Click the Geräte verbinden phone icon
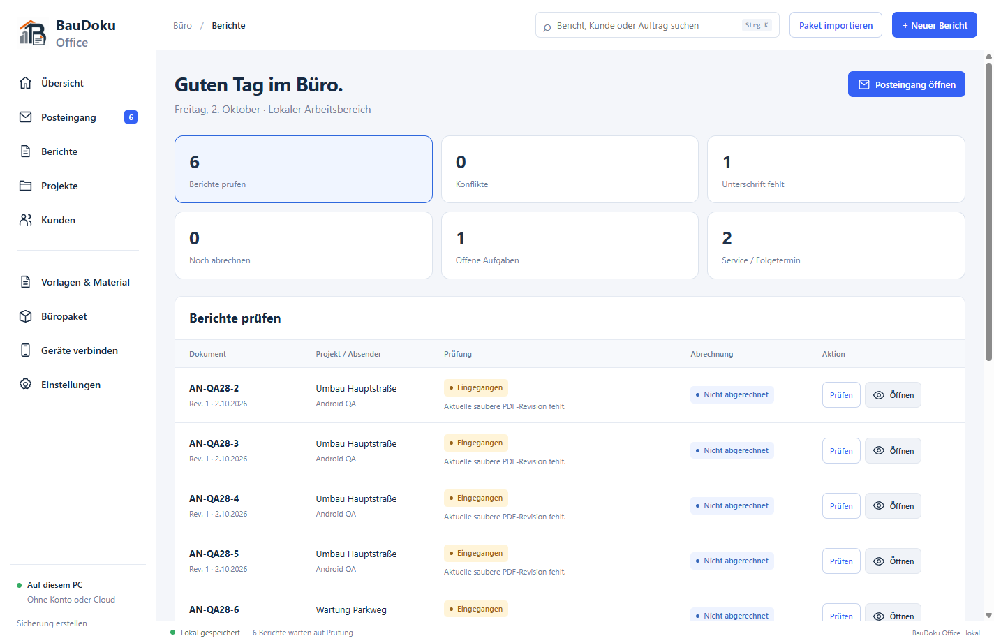This screenshot has height=643, width=994. tap(26, 350)
